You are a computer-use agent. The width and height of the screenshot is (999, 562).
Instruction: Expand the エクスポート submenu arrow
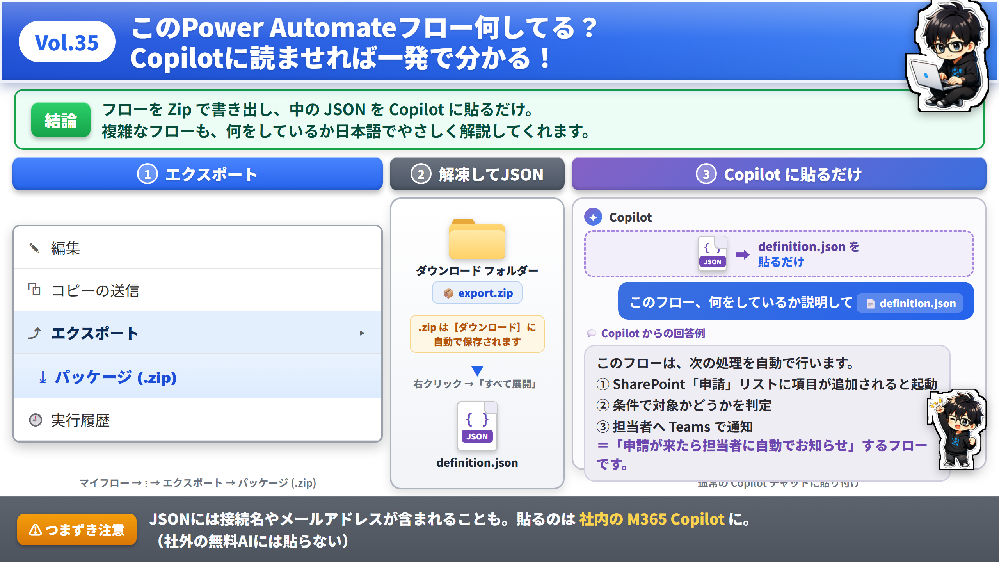coord(362,333)
